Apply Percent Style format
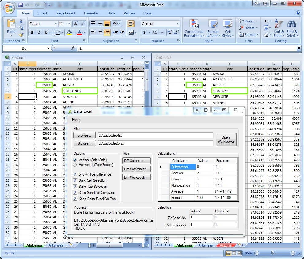 [x=155, y=33]
